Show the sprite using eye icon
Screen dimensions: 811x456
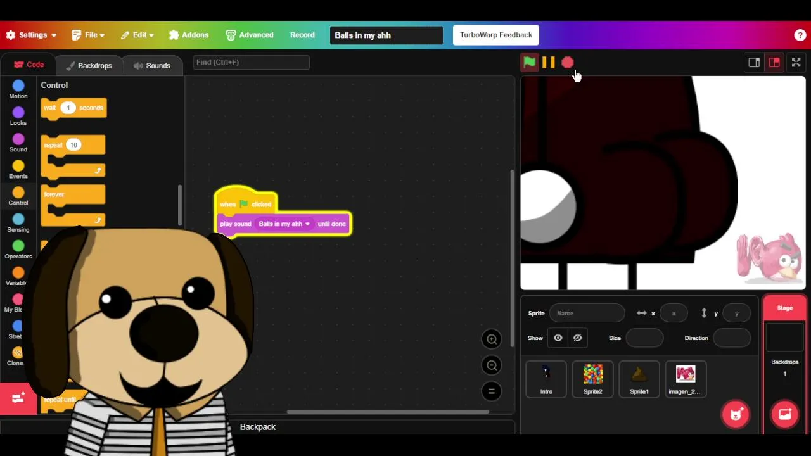click(x=558, y=338)
